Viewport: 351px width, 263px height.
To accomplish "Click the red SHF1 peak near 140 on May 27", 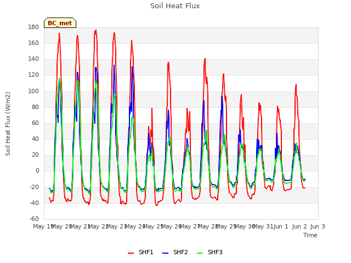I will tap(205, 59).
